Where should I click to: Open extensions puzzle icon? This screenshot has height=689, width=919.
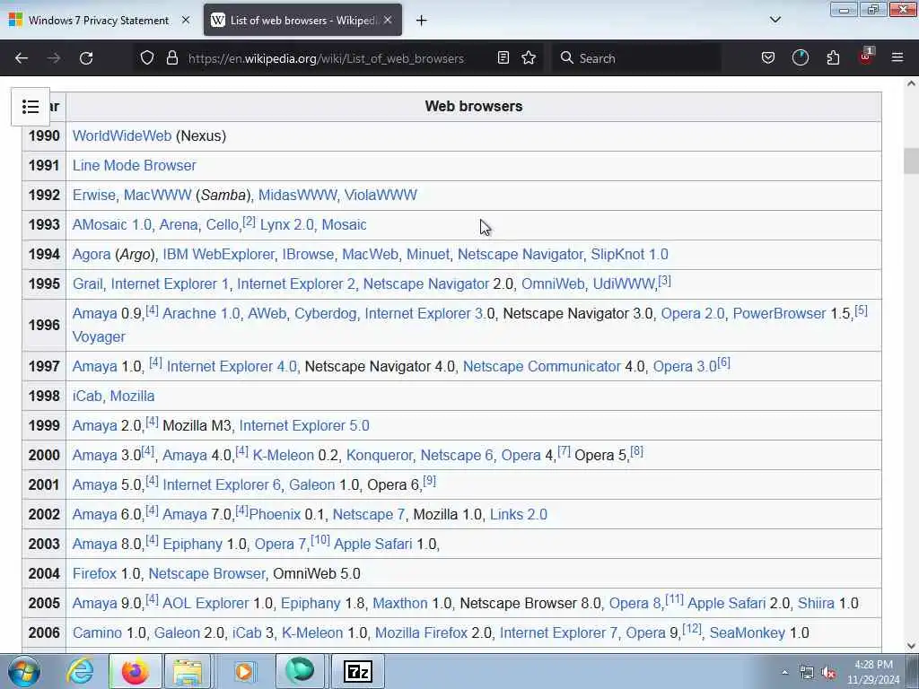(833, 58)
